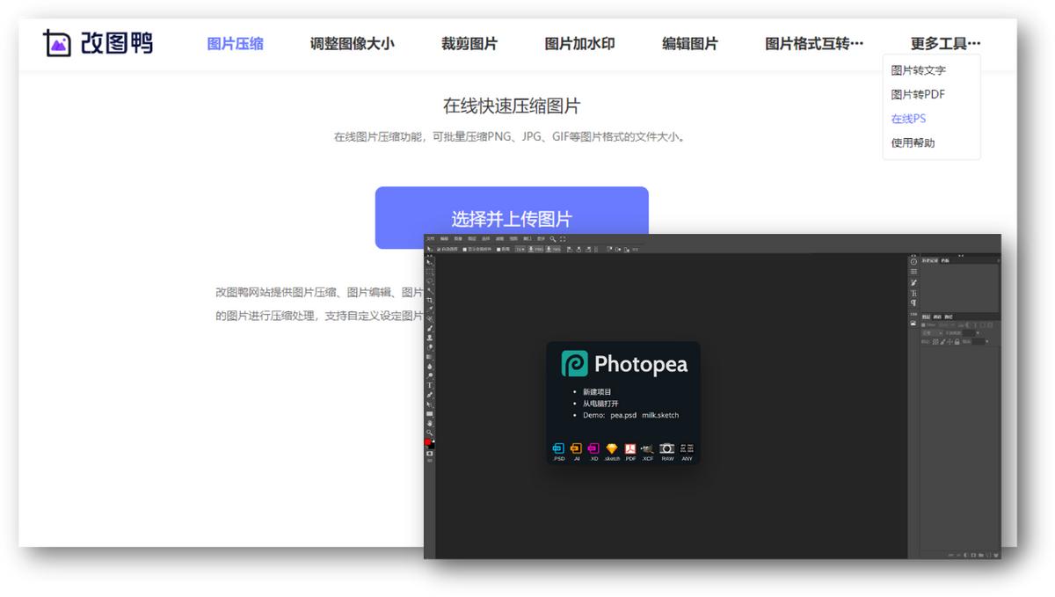Click the .PSD format icon on welcome screen
The width and height of the screenshot is (1055, 597).
(x=557, y=448)
